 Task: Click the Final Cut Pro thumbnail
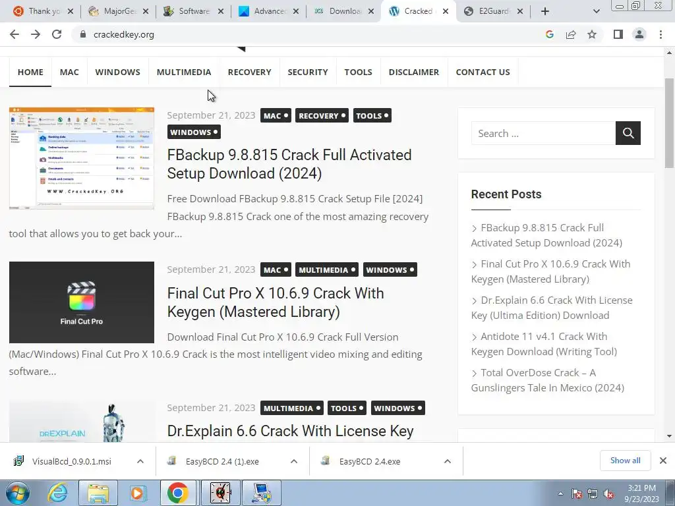pyautogui.click(x=81, y=302)
